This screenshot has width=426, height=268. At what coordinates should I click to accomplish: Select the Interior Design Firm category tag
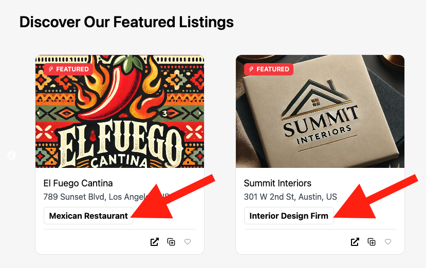(x=289, y=216)
